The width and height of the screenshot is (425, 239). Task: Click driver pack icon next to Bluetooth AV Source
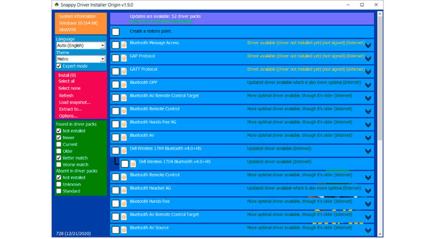pos(124,230)
